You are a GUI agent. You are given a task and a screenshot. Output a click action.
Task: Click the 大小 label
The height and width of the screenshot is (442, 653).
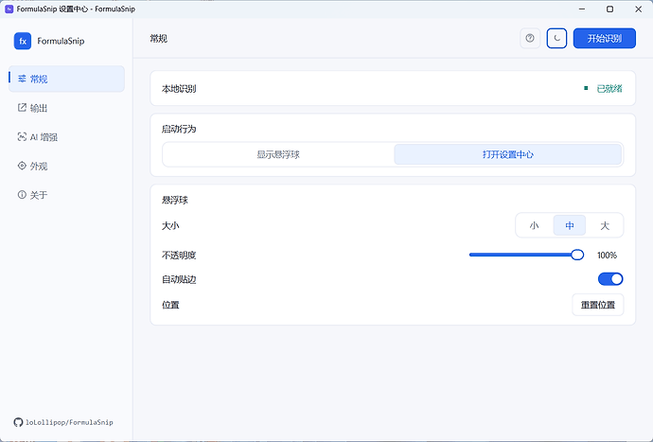tap(170, 226)
